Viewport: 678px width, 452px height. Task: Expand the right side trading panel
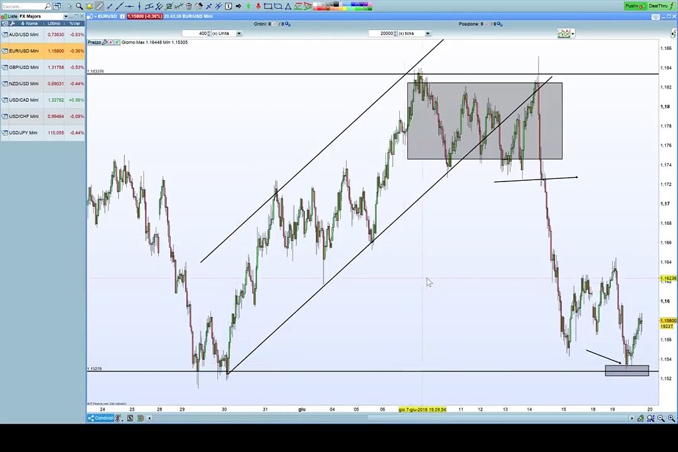pos(673,33)
